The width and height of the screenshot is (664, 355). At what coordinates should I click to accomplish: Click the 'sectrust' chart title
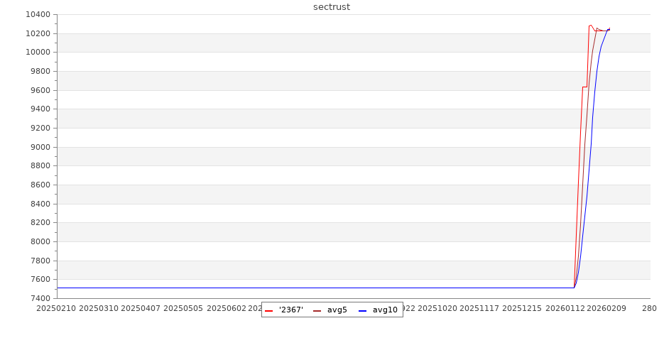(x=332, y=7)
